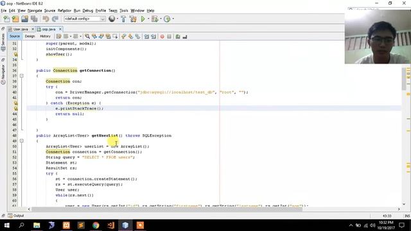Image resolution: width=411 pixels, height=231 pixels.
Task: Open the Services side panel
Action: tap(3, 42)
